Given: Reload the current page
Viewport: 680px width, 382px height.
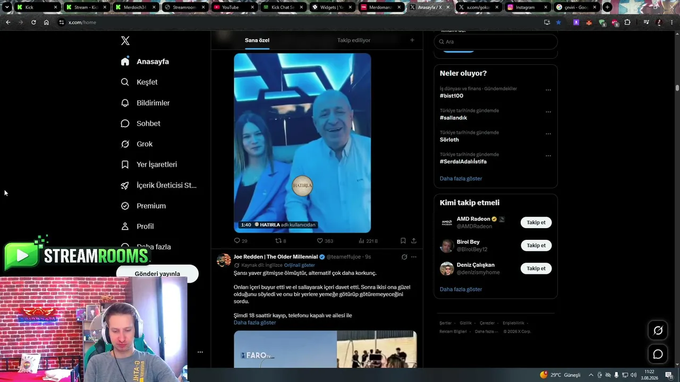Looking at the screenshot, I should (x=33, y=22).
